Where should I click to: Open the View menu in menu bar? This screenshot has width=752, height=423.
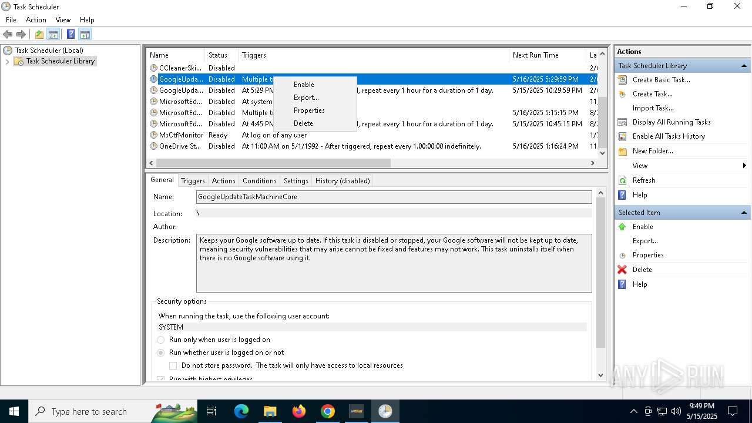63,20
